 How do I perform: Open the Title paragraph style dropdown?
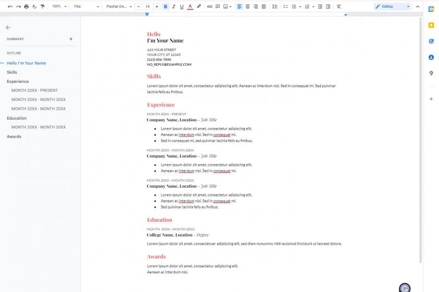coord(86,7)
